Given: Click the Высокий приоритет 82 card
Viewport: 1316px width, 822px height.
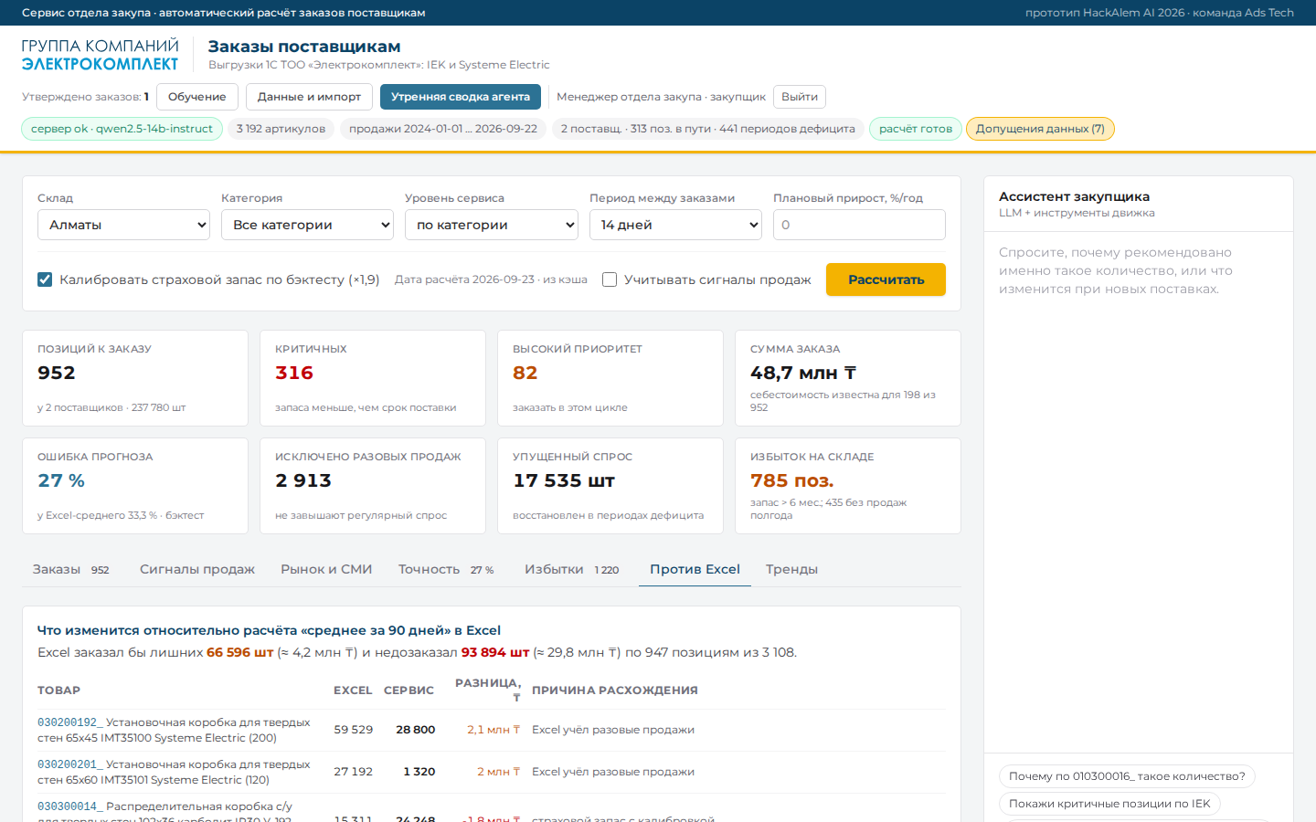Looking at the screenshot, I should coord(610,378).
